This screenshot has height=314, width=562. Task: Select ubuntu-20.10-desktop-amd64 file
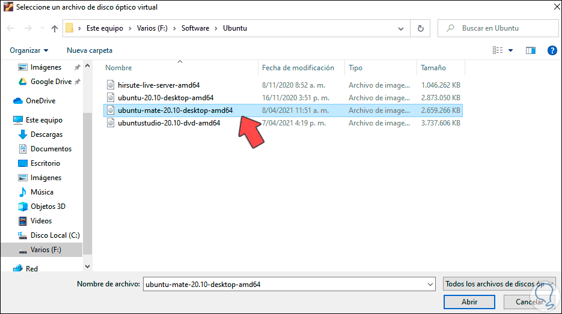(x=165, y=98)
